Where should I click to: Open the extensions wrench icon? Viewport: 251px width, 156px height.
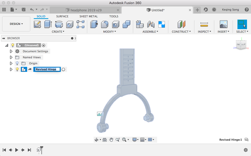(x=206, y=10)
